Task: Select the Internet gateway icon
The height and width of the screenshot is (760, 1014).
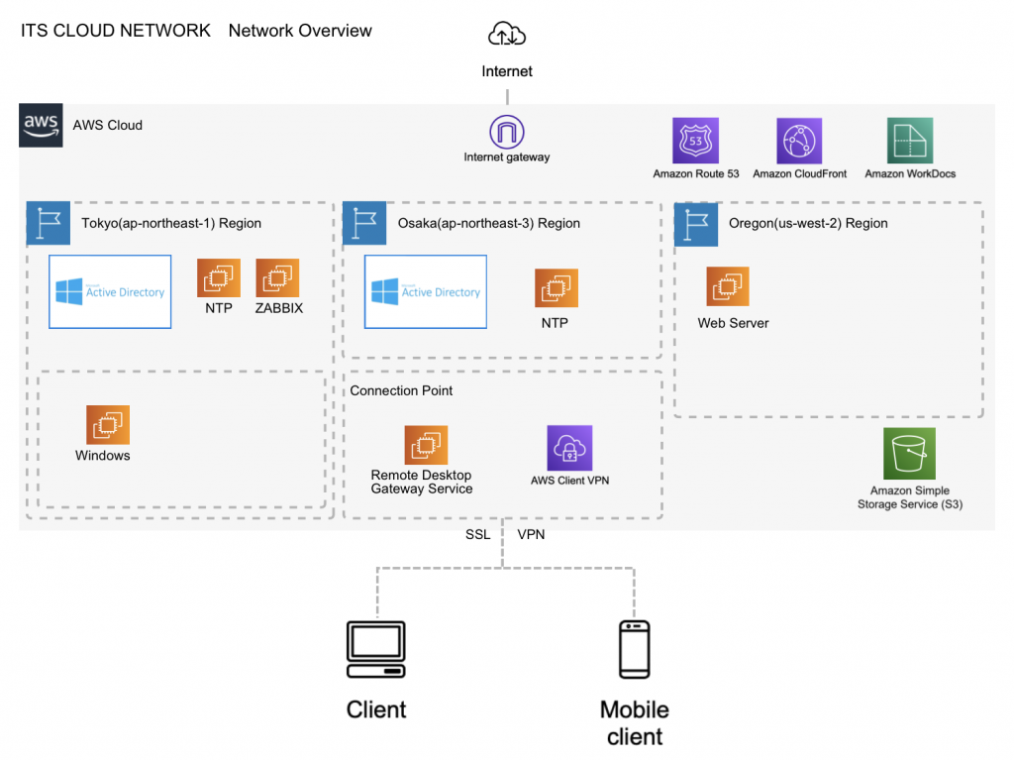Action: click(x=507, y=132)
